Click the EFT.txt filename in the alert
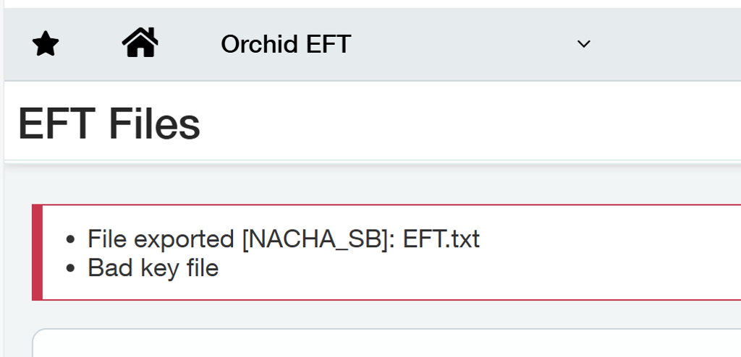This screenshot has height=357, width=741. pyautogui.click(x=441, y=239)
